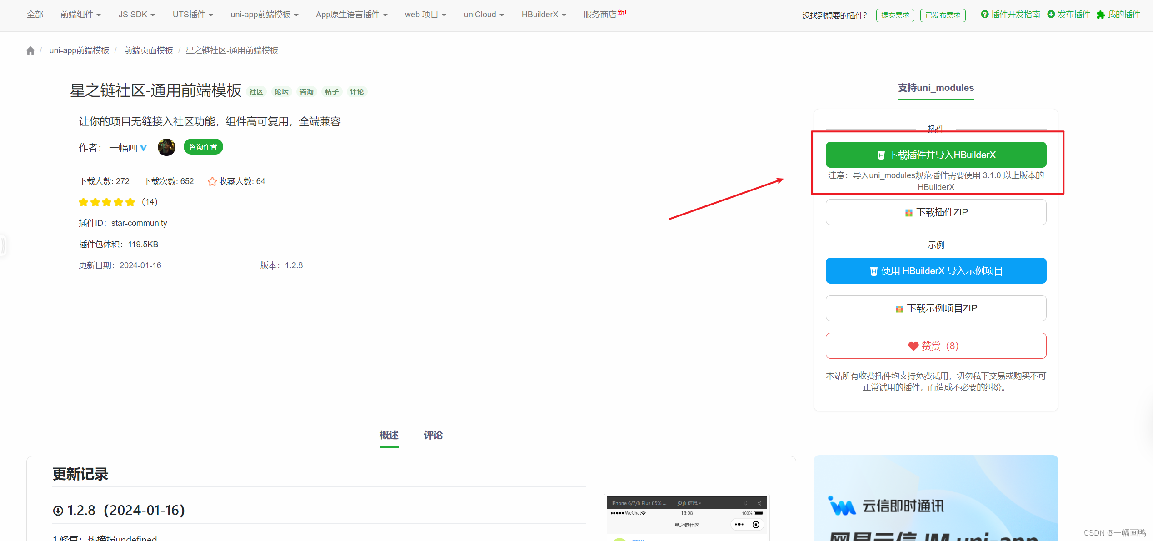This screenshot has height=541, width=1153.
Task: Click the 已发布需求 button
Action: tap(943, 15)
